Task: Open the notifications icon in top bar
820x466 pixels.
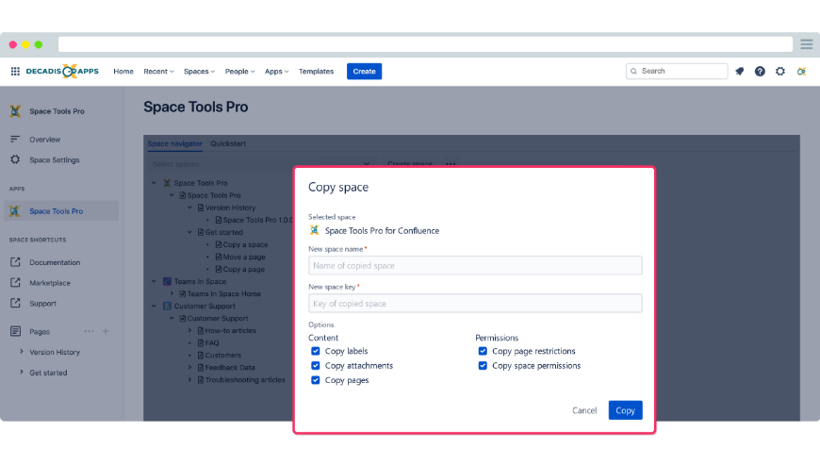Action: coord(740,71)
